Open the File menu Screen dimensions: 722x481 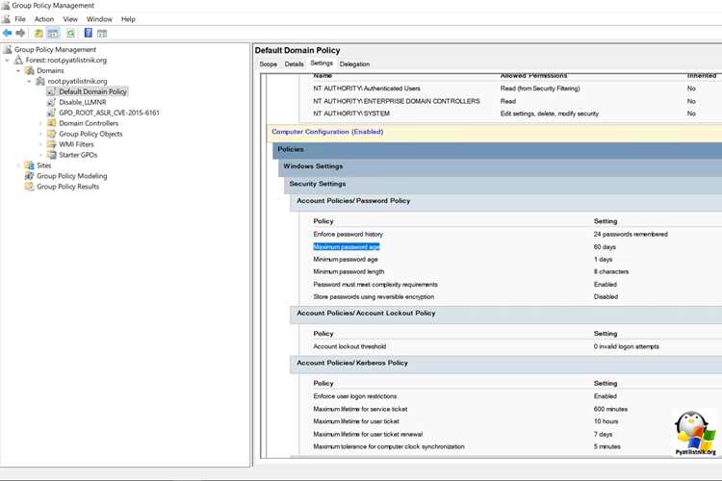(20, 19)
